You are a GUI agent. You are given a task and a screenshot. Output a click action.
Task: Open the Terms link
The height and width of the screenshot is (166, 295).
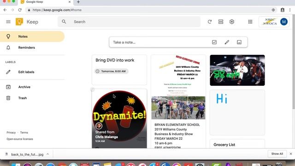tap(24, 132)
